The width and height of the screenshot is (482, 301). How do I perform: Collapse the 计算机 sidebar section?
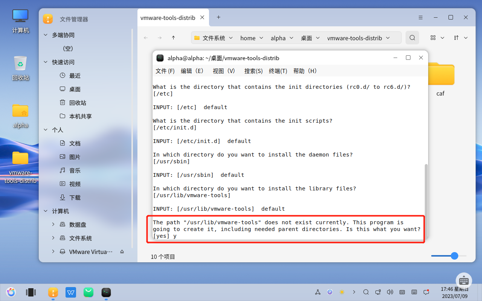46,211
